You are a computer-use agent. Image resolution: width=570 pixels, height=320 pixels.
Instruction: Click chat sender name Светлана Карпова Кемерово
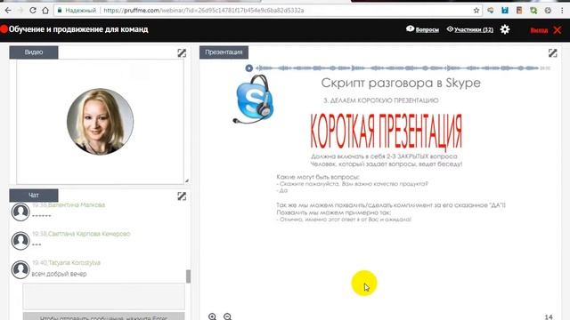pyautogui.click(x=89, y=234)
